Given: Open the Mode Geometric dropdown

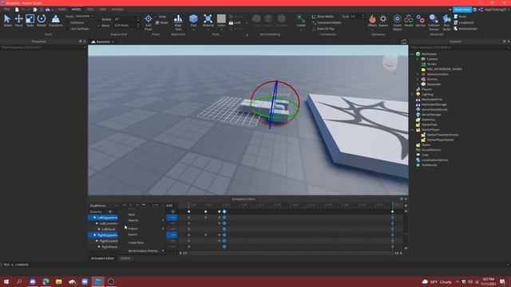Looking at the screenshot, I should click(x=85, y=16).
